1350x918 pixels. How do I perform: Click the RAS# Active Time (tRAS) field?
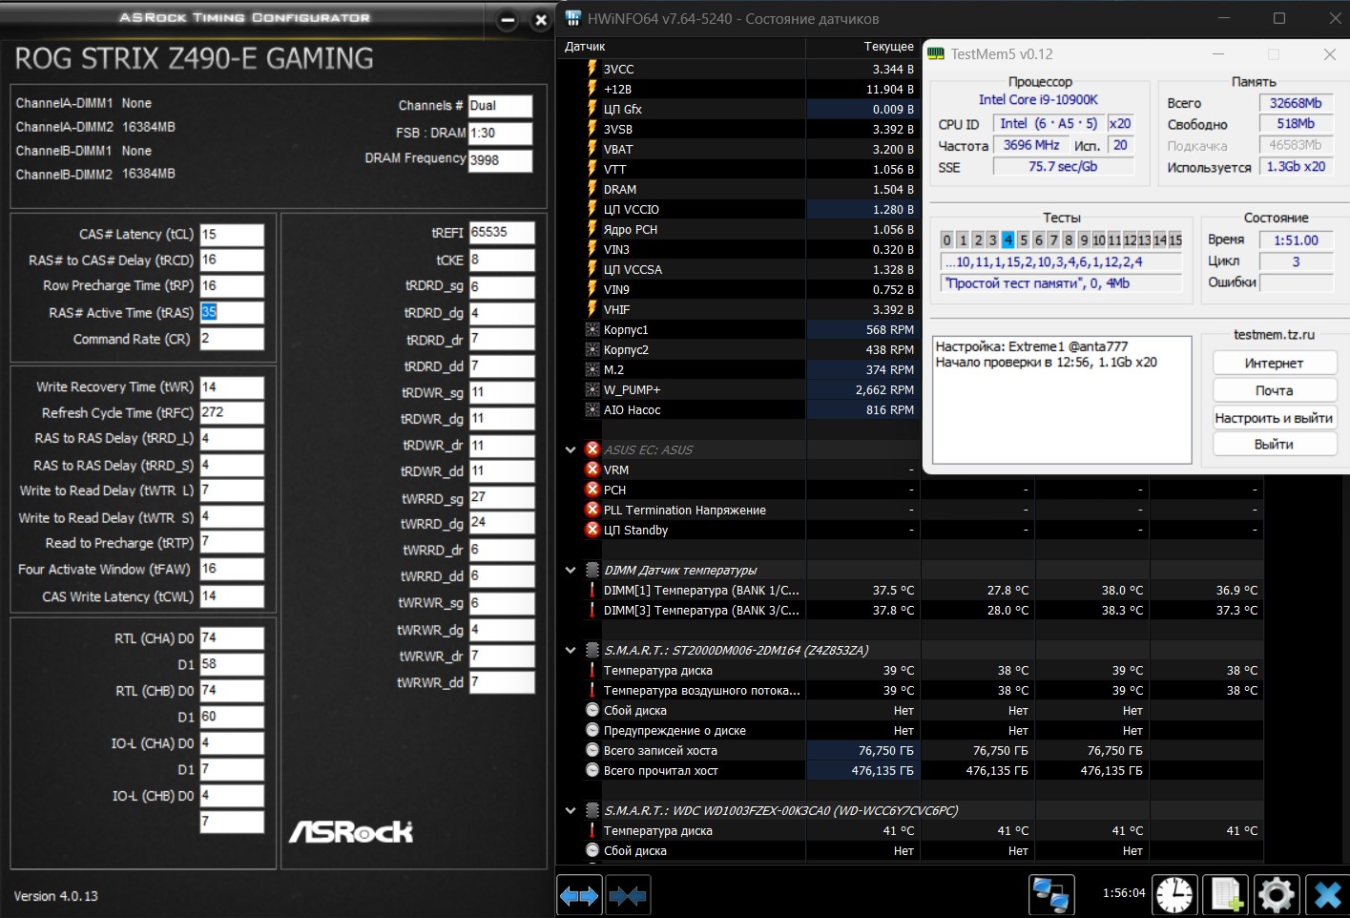point(232,313)
